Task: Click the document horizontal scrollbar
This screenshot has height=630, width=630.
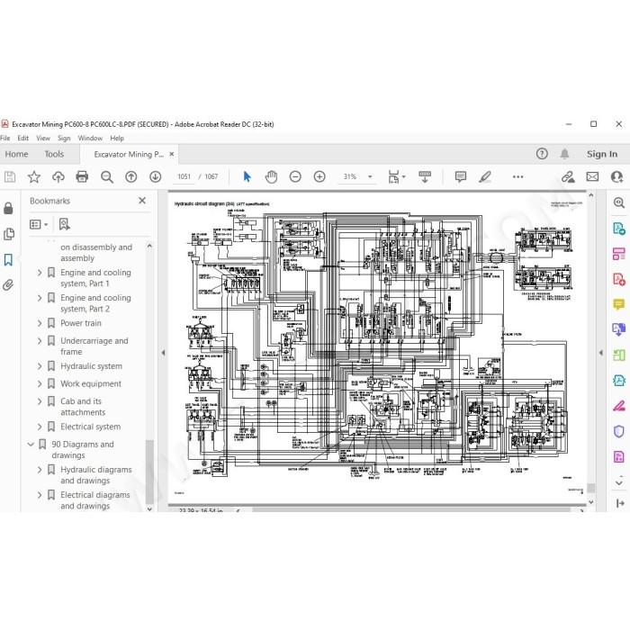Action: (410, 510)
